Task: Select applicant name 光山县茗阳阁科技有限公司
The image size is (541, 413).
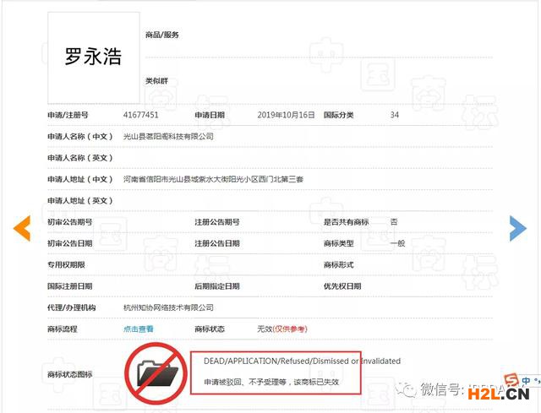Action: point(168,137)
